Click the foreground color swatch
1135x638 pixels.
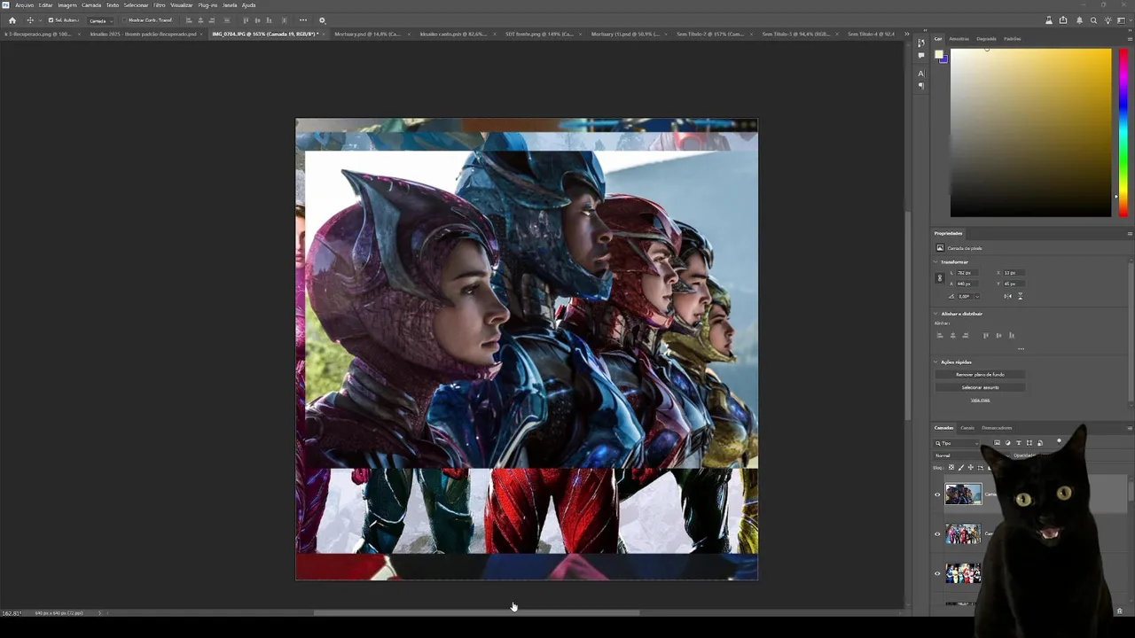pos(939,55)
